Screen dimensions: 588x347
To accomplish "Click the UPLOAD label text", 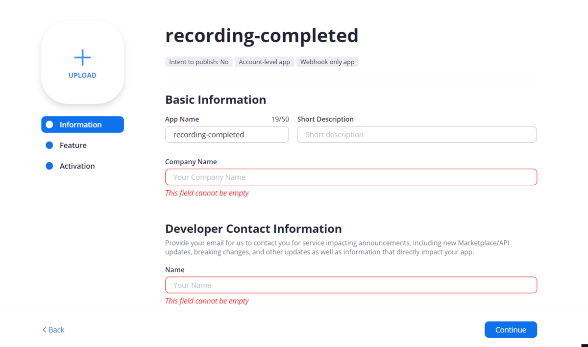I will [x=82, y=75].
